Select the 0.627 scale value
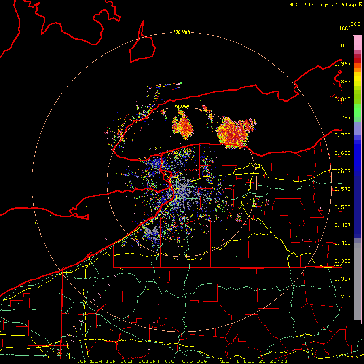This screenshot has height=364, width=364. (343, 171)
